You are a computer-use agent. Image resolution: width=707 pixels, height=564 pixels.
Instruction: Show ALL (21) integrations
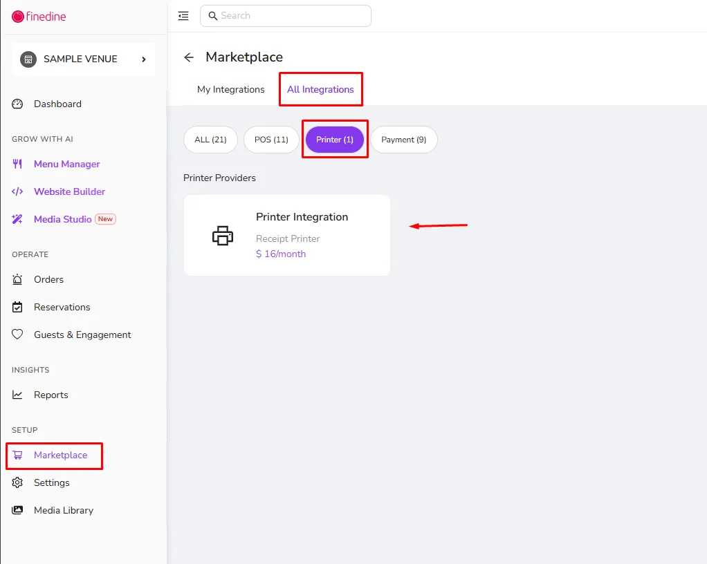[210, 140]
